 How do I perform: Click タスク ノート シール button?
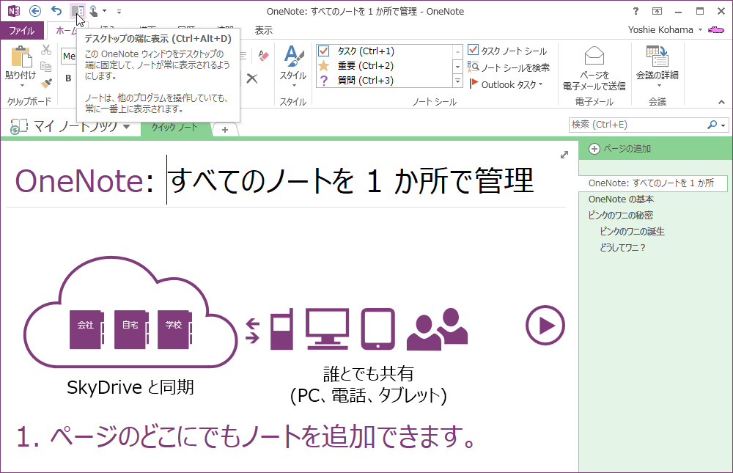click(x=508, y=51)
